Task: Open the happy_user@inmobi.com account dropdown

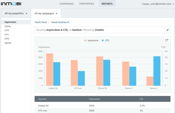Action: coord(158,4)
